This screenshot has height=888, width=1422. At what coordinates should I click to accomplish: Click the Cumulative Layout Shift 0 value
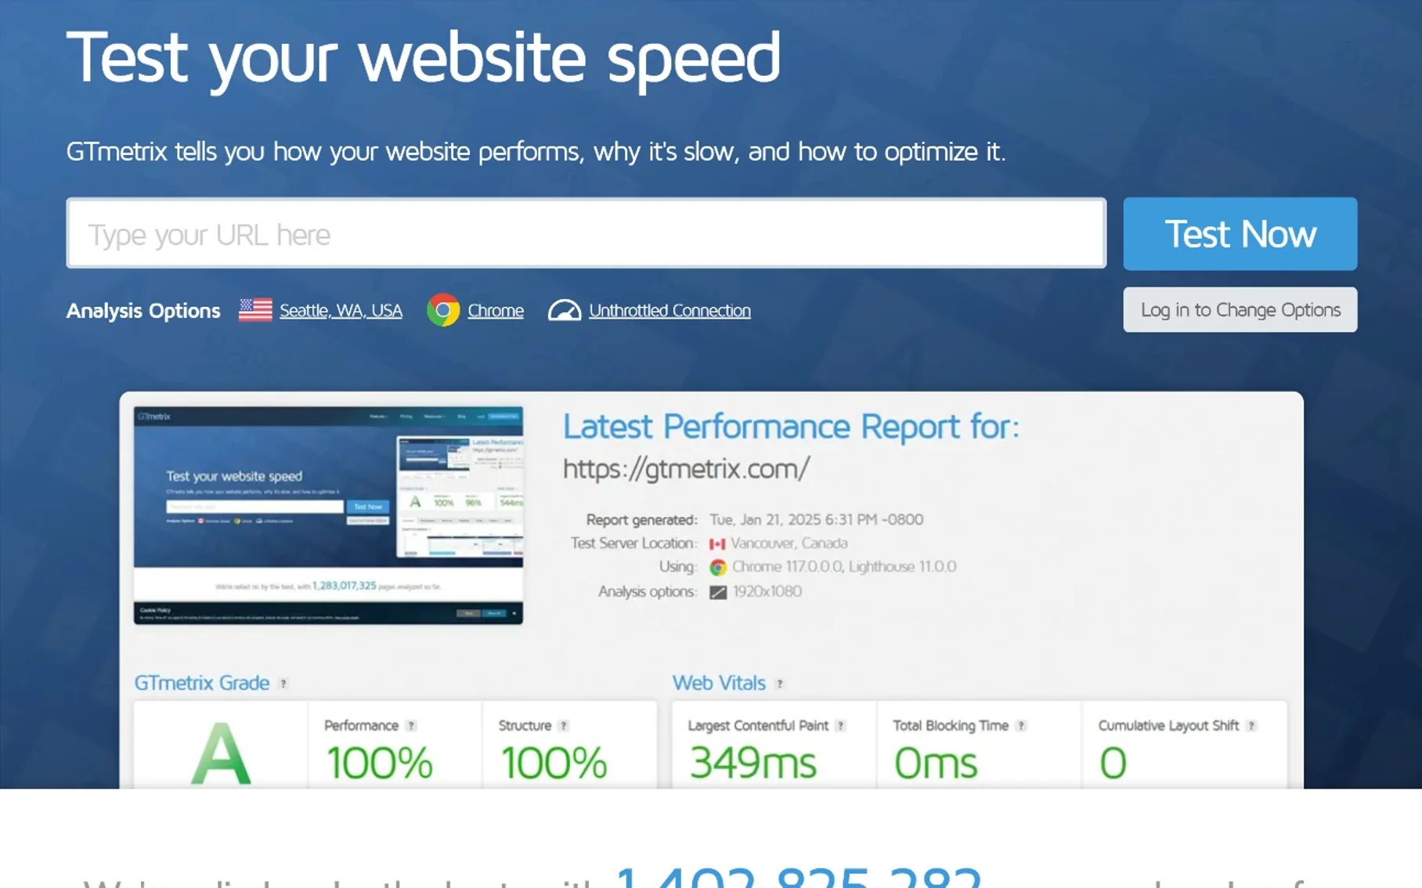pos(1113,763)
